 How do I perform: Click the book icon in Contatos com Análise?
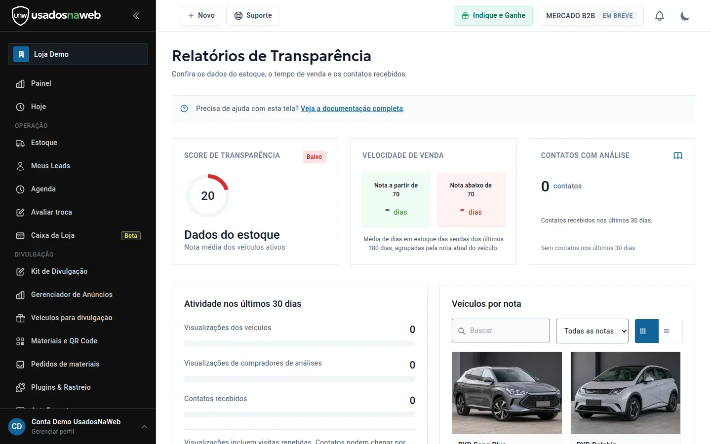(678, 155)
